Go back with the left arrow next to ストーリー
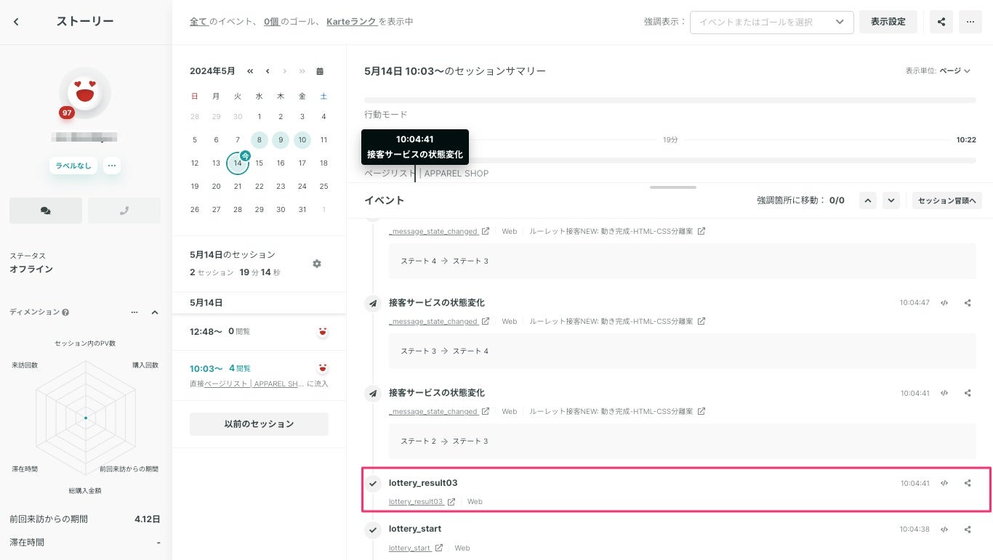This screenshot has height=560, width=993. [16, 22]
